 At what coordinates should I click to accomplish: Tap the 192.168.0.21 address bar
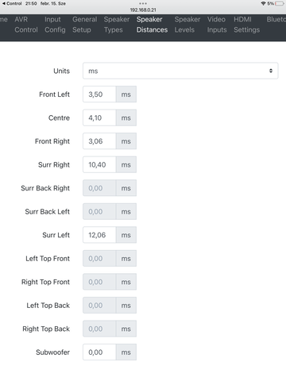click(143, 10)
